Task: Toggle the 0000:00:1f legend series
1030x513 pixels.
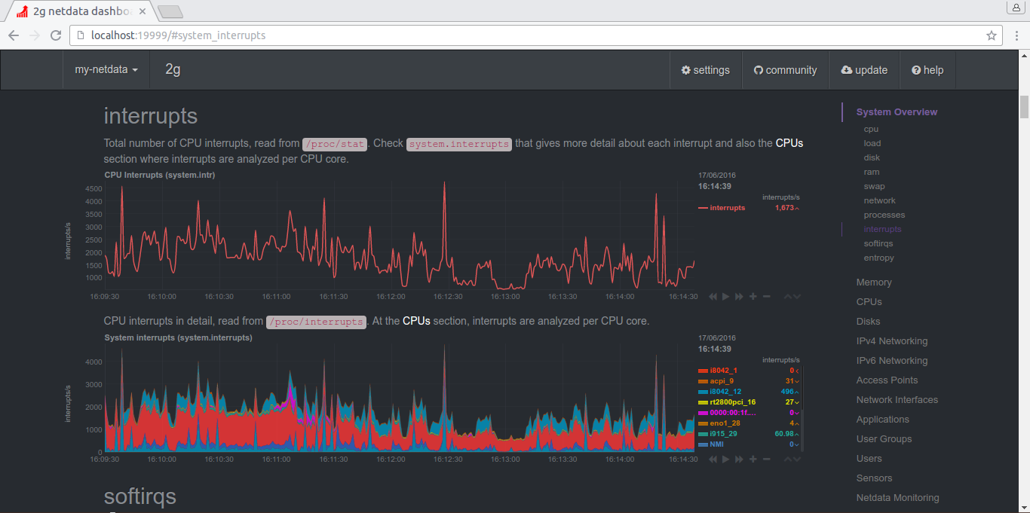Action: point(727,413)
